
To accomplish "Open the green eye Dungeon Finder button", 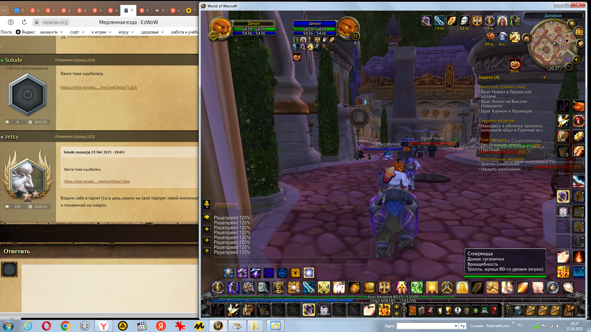I will coord(476,310).
